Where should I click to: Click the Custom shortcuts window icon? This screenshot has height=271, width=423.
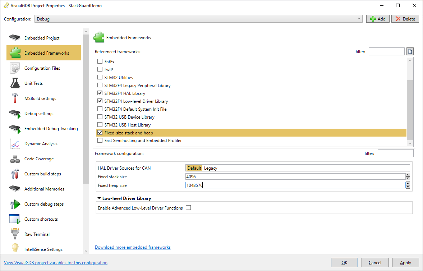tap(15, 219)
